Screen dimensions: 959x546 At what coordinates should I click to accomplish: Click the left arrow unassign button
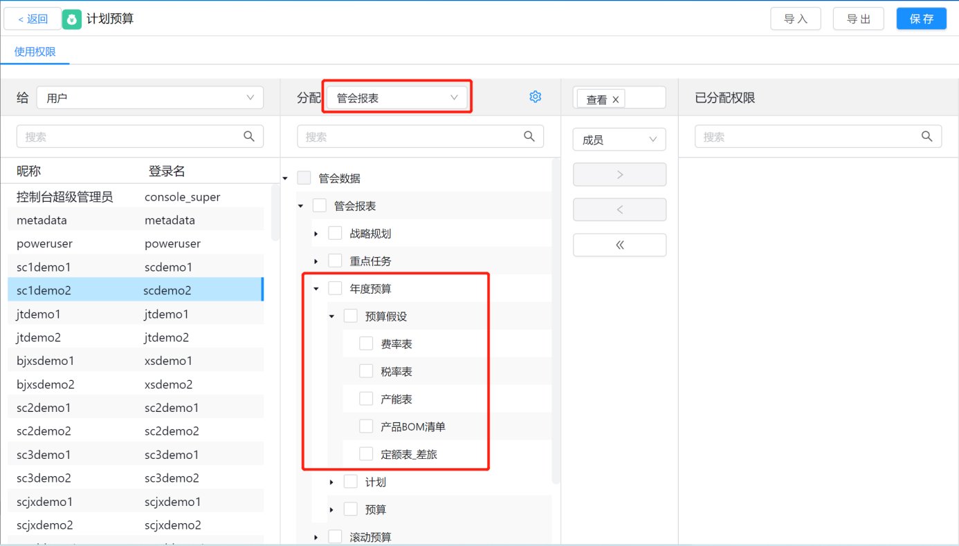coord(619,209)
